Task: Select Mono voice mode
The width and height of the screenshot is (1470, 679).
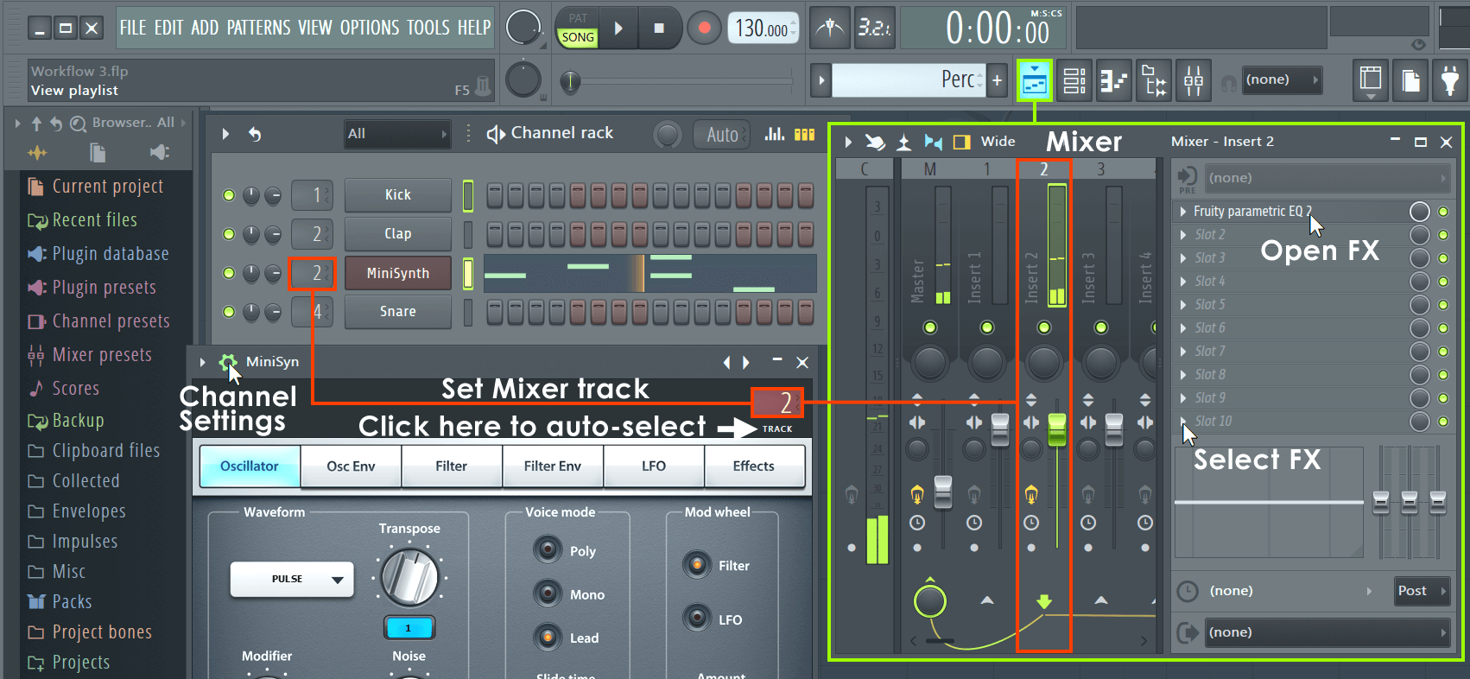Action: pyautogui.click(x=548, y=593)
